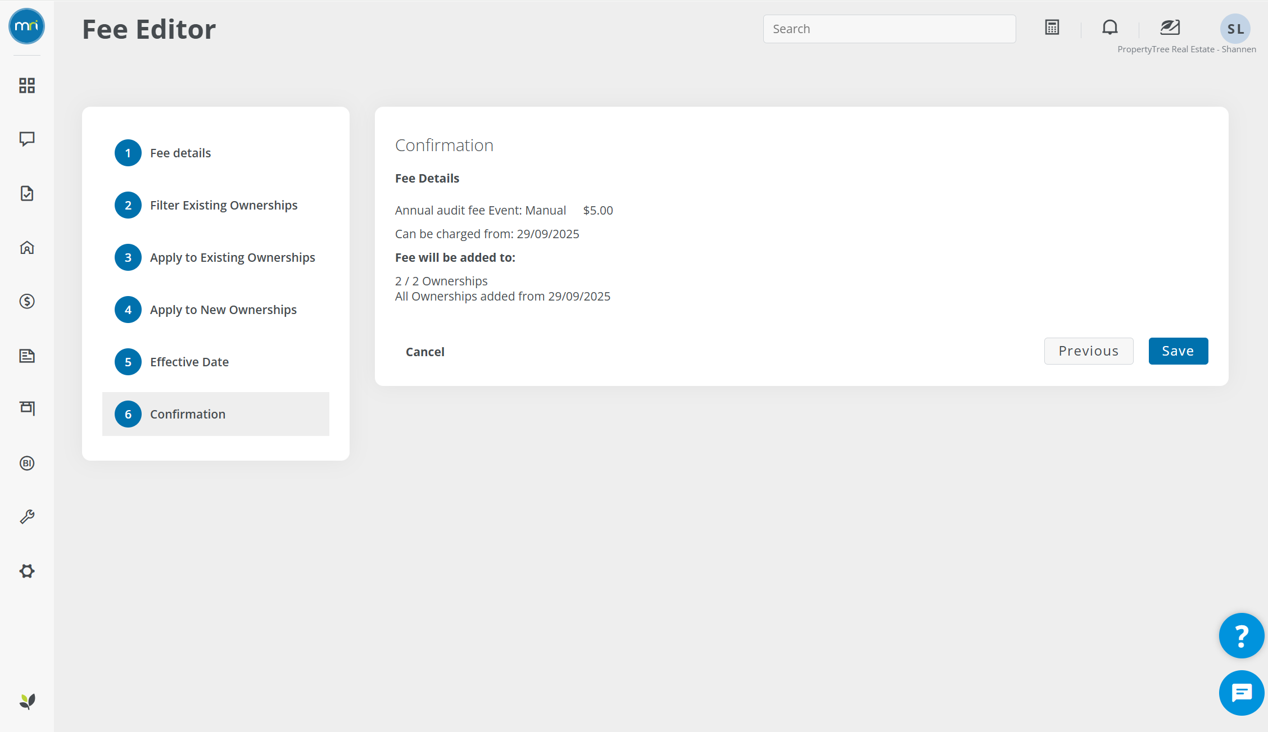Viewport: 1268px width, 732px height.
Task: Open the MRI logo home icon
Action: (x=26, y=26)
